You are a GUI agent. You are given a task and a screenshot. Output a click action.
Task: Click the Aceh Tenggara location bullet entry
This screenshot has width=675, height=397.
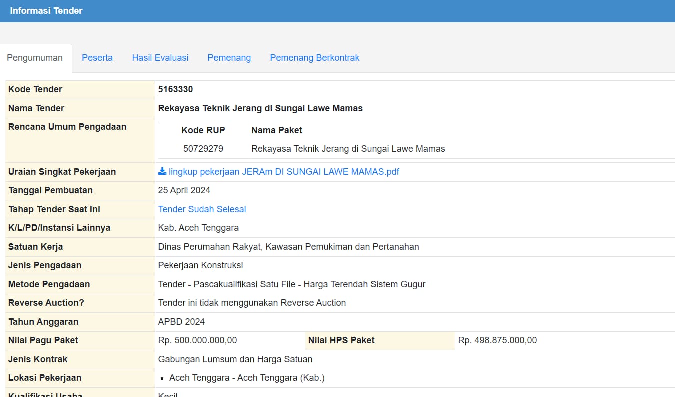click(247, 378)
